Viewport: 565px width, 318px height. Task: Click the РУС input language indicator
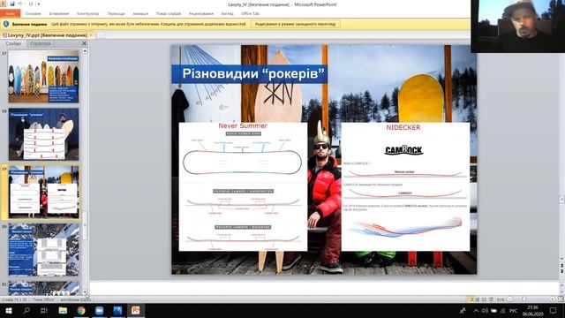[x=514, y=310]
